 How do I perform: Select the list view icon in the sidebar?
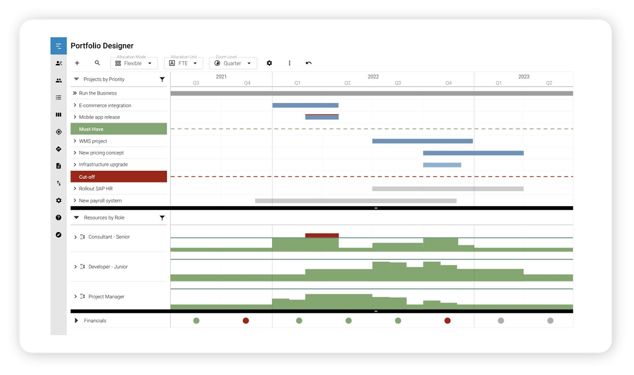pyautogui.click(x=58, y=97)
